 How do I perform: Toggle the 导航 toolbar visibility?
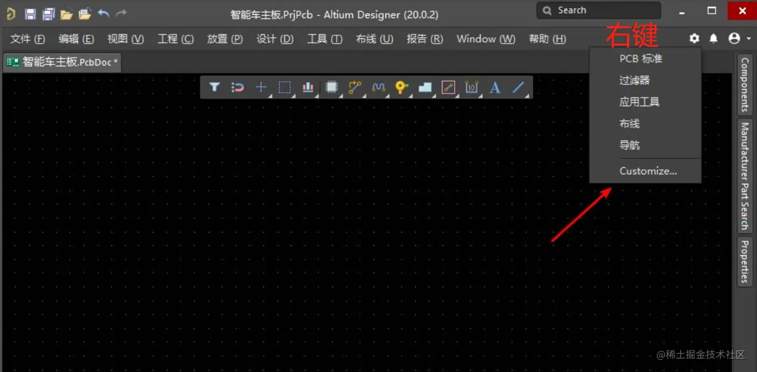629,145
